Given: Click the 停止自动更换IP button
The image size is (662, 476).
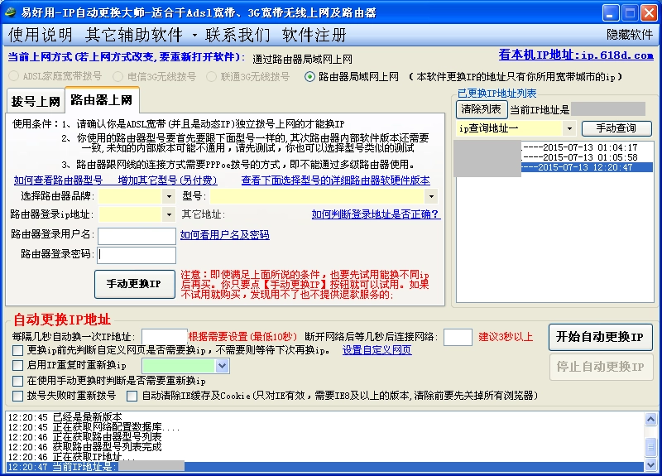Looking at the screenshot, I should coord(601,367).
